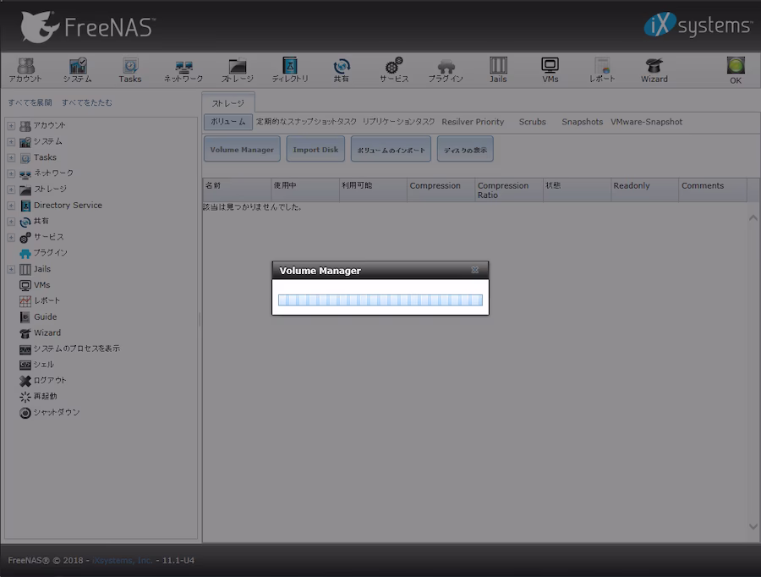
Task: Select システムのプロセスを表示 in sidebar
Action: (76, 349)
